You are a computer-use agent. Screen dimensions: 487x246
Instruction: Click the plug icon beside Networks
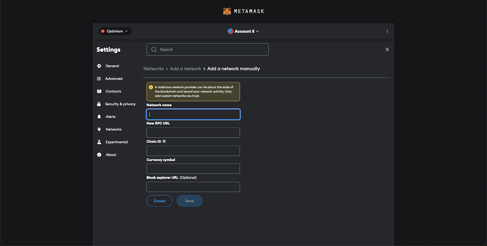99,129
